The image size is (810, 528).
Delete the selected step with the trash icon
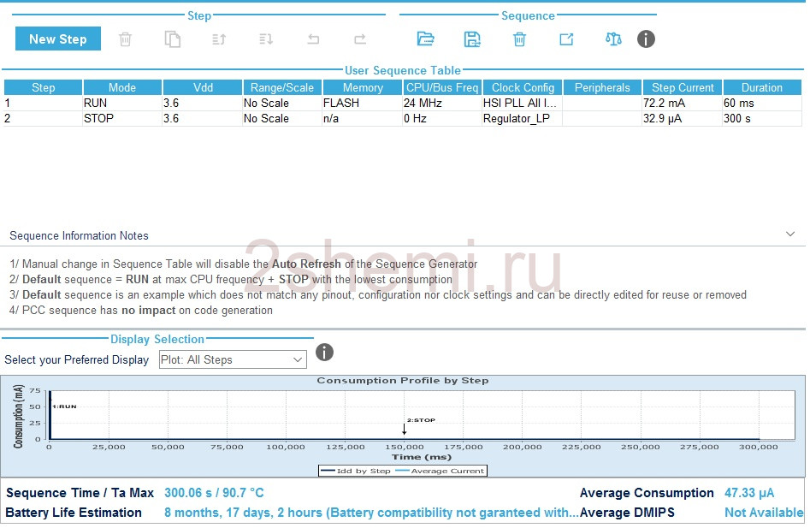(125, 39)
